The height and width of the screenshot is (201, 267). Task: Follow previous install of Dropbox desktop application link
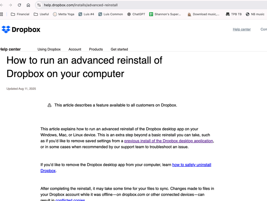(x=169, y=141)
